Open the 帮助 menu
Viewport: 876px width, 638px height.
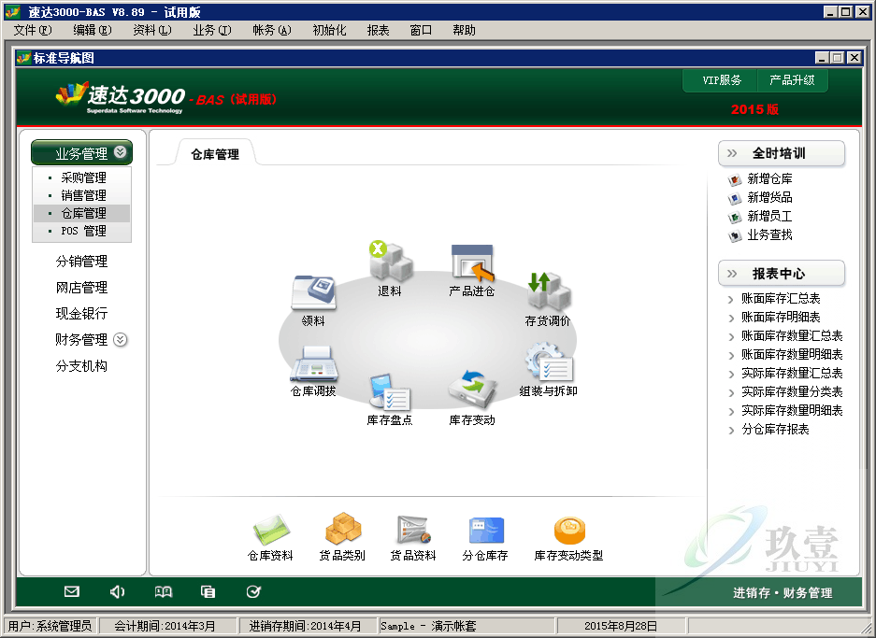coord(465,30)
